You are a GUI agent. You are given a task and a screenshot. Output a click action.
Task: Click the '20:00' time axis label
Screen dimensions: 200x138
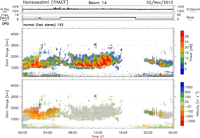click(x=148, y=133)
